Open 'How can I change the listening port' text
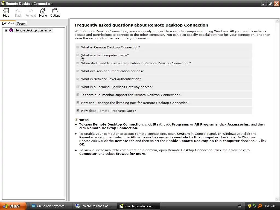Viewport: 280px width, 210px height. pos(135,103)
